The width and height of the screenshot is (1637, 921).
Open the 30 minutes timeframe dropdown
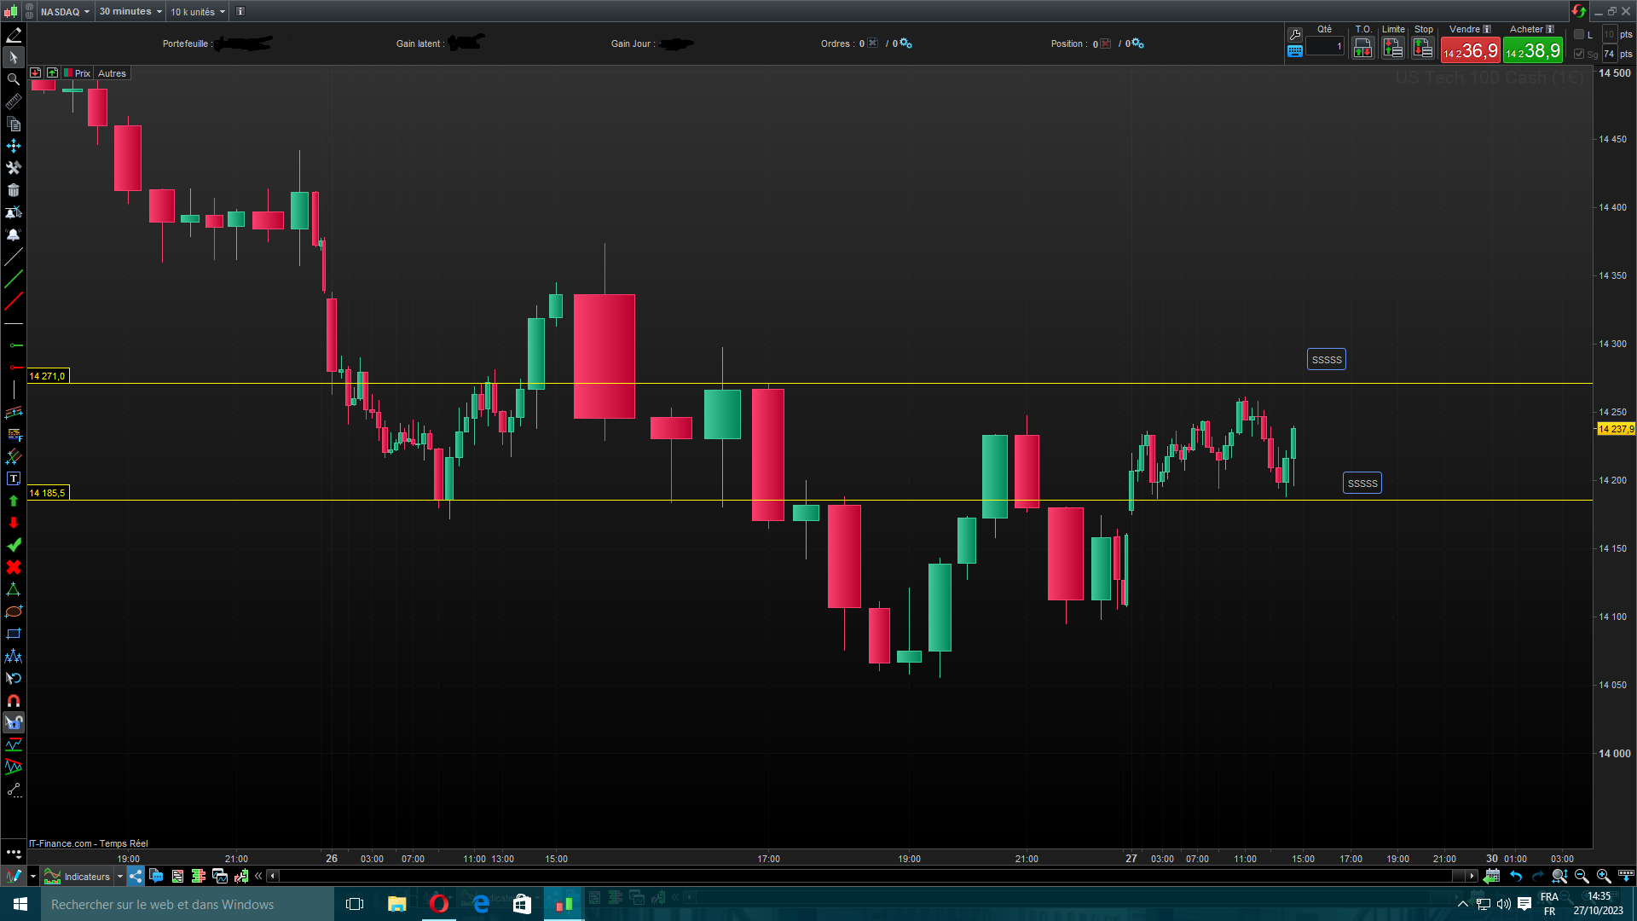tap(130, 11)
